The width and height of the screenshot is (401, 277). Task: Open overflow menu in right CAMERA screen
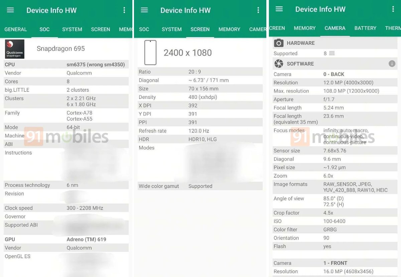(393, 9)
